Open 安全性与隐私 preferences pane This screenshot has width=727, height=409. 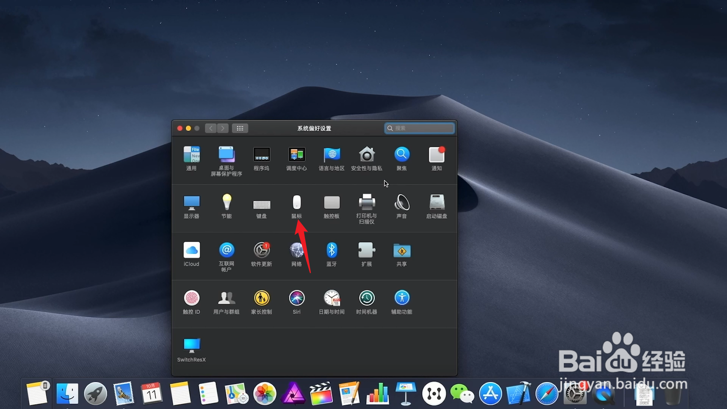point(367,158)
